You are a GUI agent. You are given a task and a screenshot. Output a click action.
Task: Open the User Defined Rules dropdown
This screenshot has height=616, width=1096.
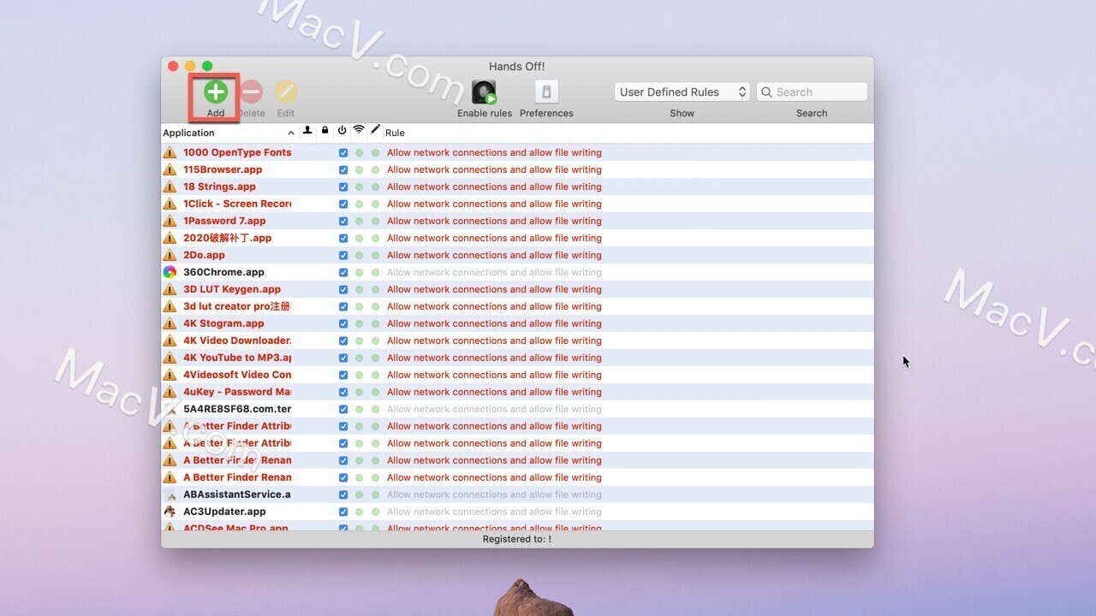tap(682, 92)
